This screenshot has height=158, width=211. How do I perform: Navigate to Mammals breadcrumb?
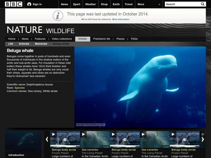[41, 44]
